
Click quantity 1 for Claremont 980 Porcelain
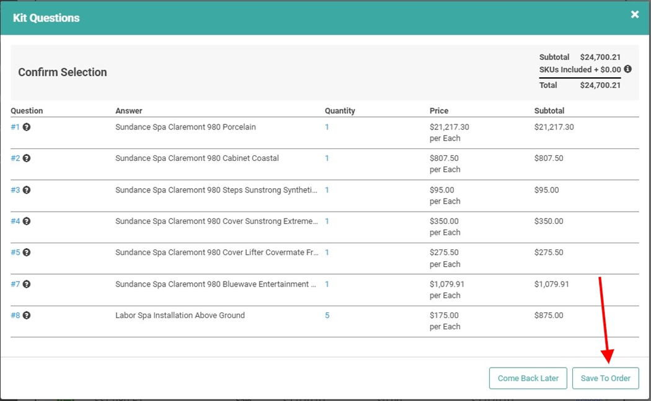point(327,127)
